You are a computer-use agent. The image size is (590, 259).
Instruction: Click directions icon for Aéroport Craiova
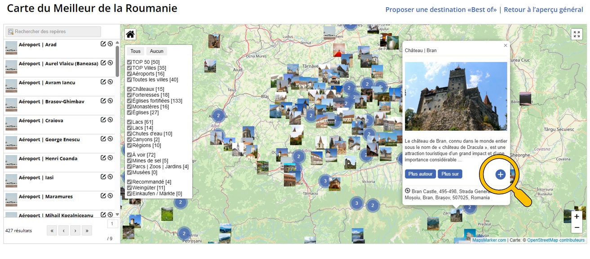click(x=110, y=120)
